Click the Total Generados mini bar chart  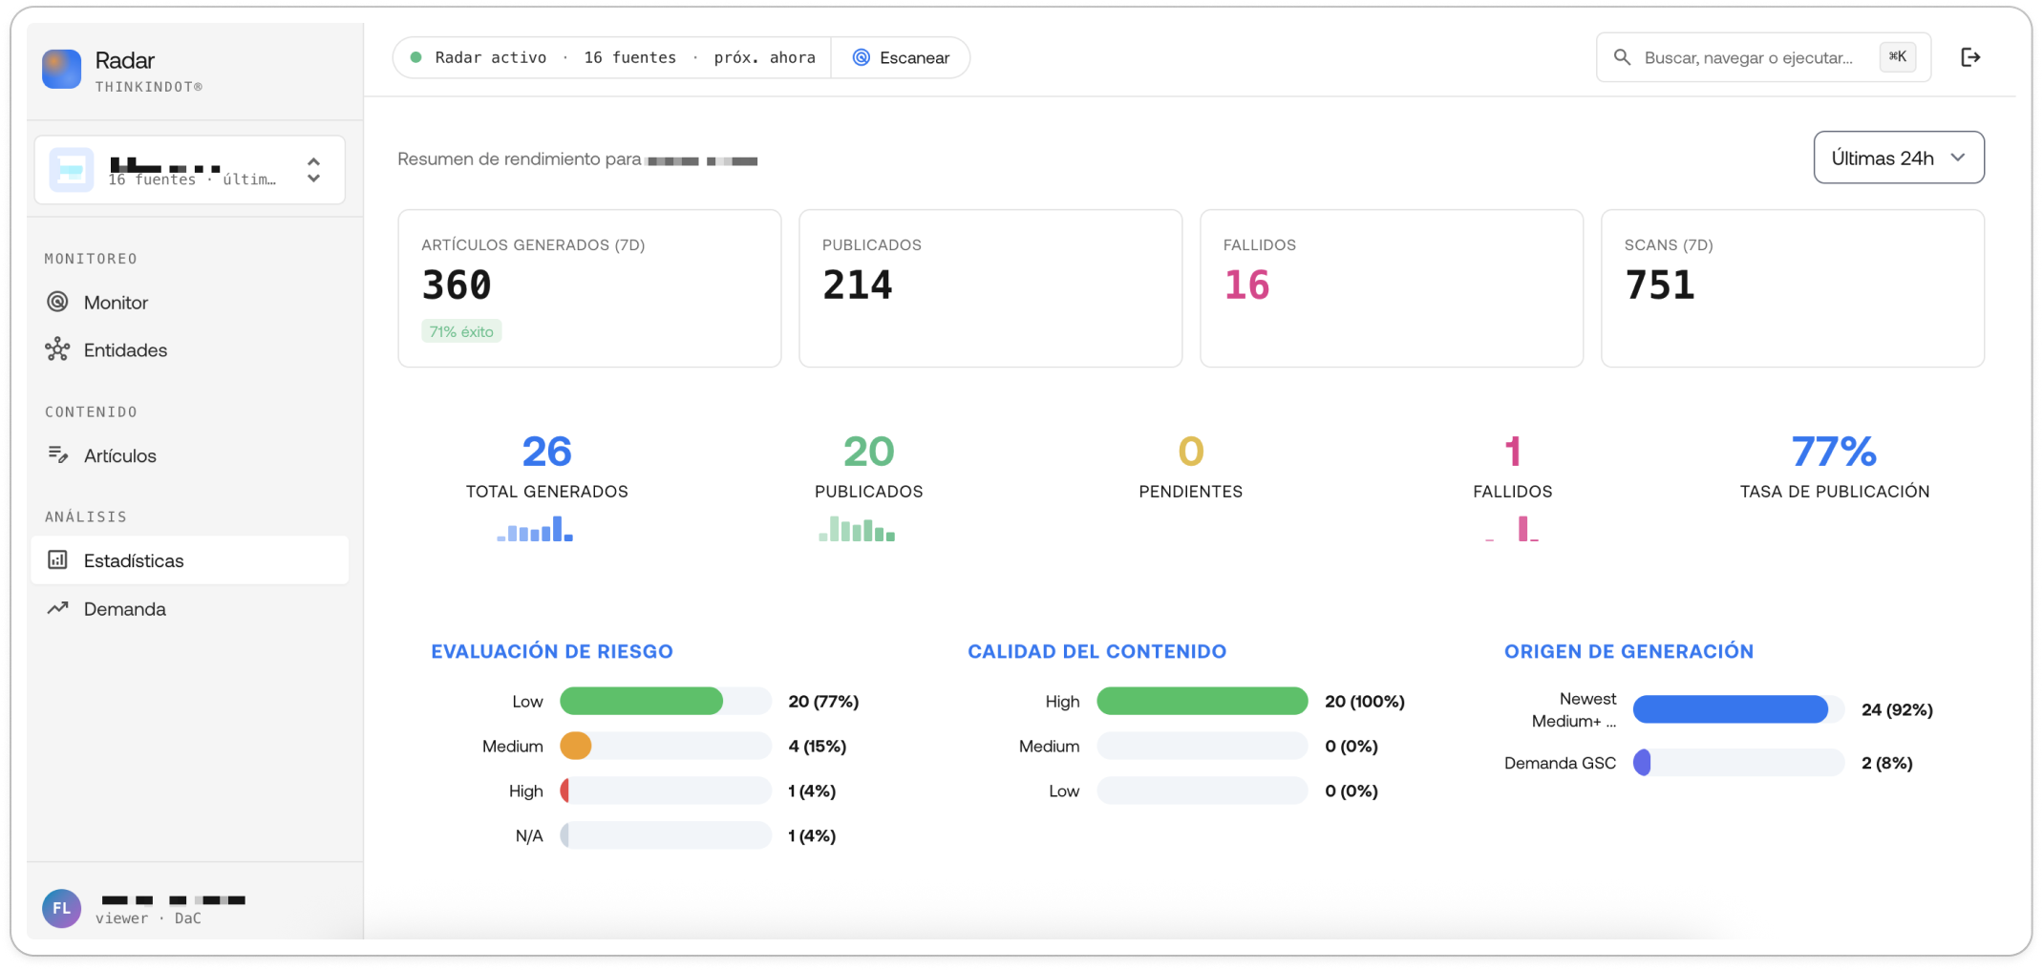[535, 529]
